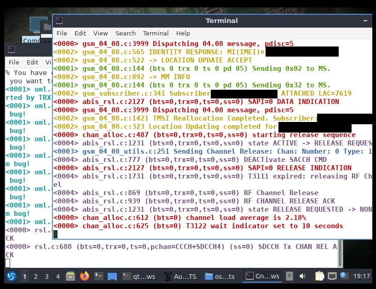Open the application launcher menu in taskbar
Viewport: 376px width, 289px height.
click(x=12, y=276)
